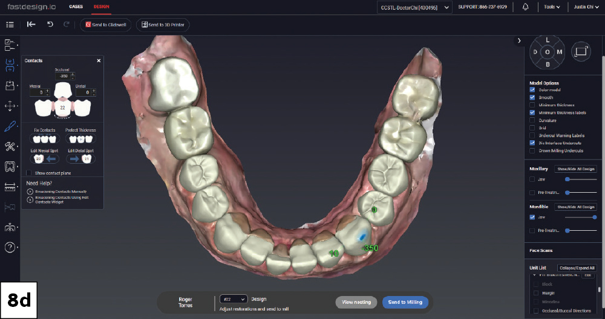This screenshot has width=605, height=319.
Task: Set view to Mesial (M) on view wheel
Action: 560,52
